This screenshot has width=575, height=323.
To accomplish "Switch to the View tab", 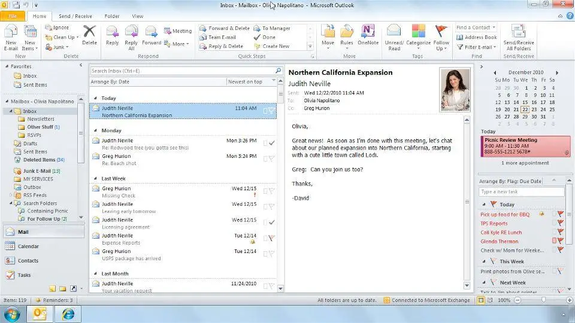I will point(138,16).
